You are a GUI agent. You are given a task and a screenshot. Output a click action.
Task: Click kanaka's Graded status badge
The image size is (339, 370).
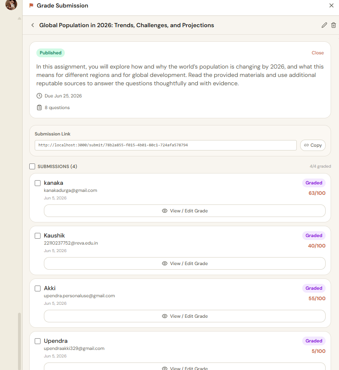pyautogui.click(x=314, y=183)
